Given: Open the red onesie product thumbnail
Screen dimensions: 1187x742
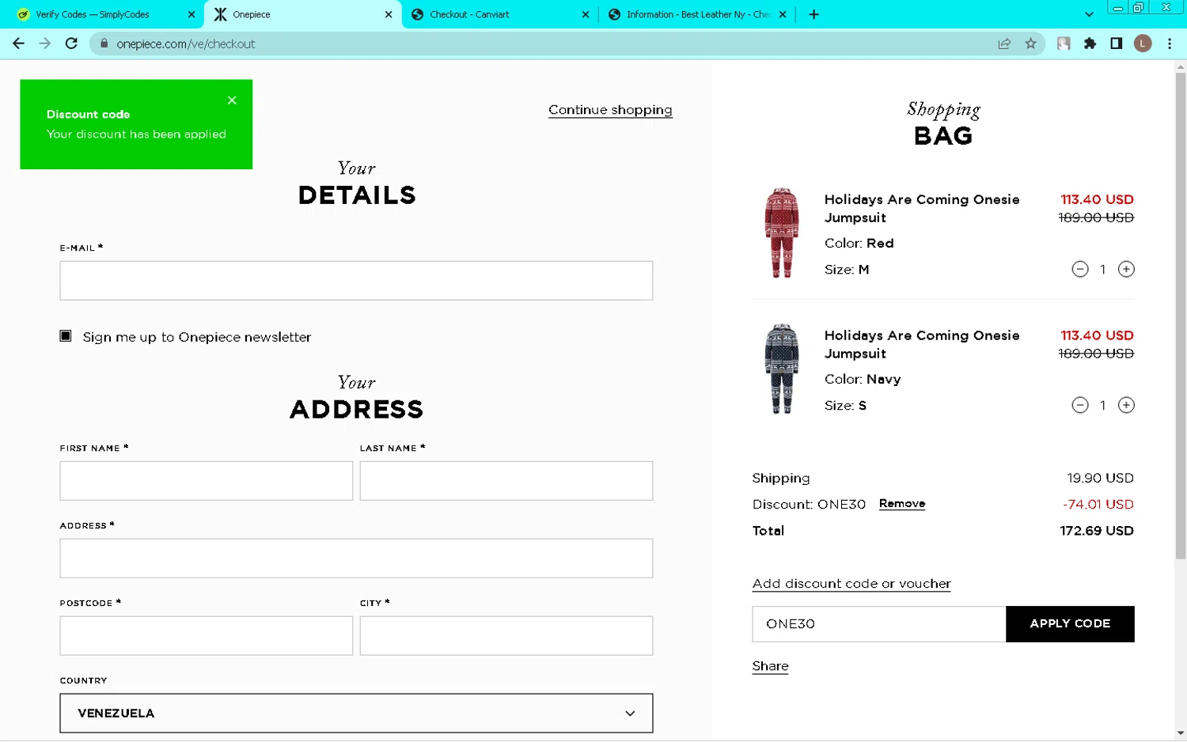Looking at the screenshot, I should tap(782, 233).
